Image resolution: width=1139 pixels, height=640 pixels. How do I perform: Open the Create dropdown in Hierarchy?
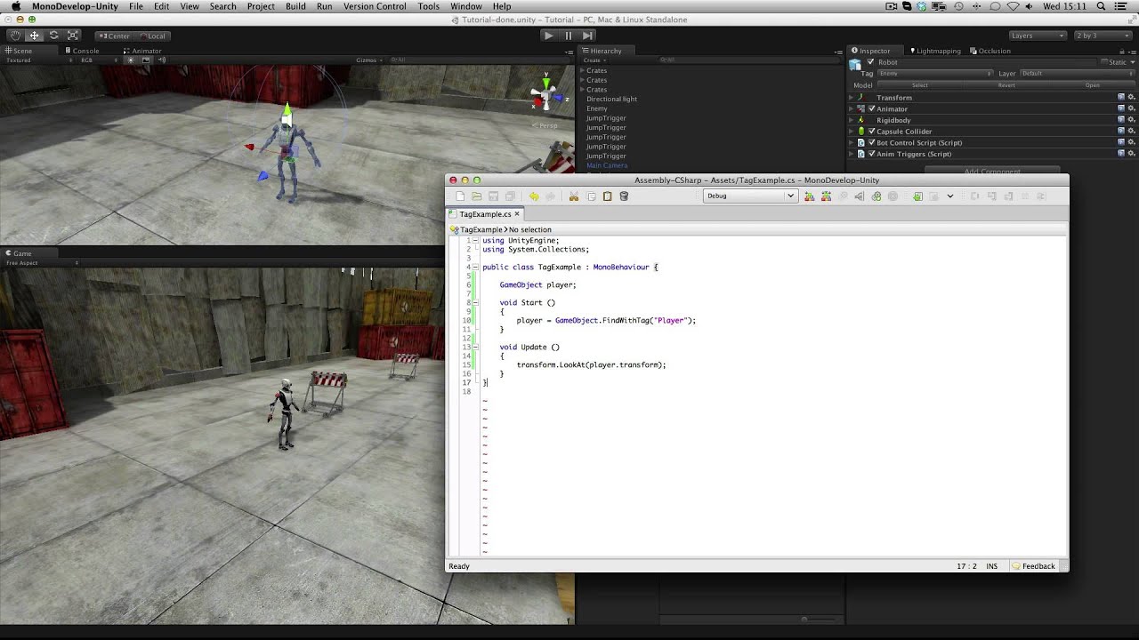pos(594,60)
